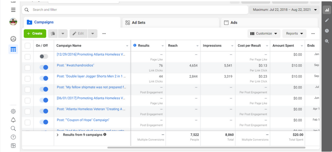The height and width of the screenshot is (152, 332).
Task: Open the hamburger menu icon
Action: (13, 10)
